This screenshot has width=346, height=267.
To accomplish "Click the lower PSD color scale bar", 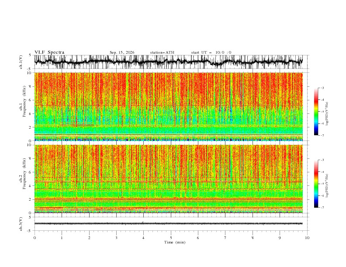I will click(316, 184).
